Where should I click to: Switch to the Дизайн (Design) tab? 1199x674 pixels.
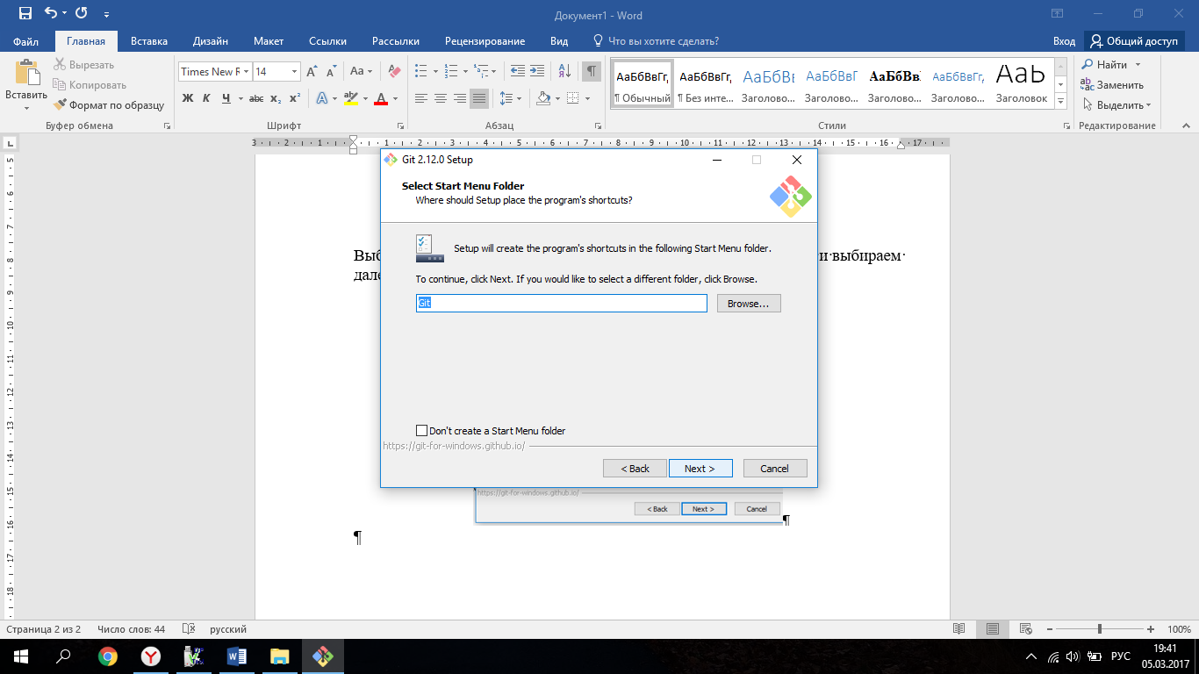coord(211,41)
